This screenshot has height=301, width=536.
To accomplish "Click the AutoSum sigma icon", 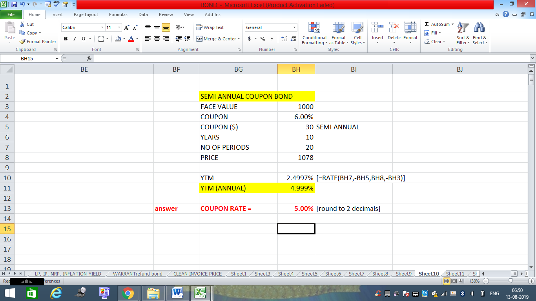I will 427,24.
